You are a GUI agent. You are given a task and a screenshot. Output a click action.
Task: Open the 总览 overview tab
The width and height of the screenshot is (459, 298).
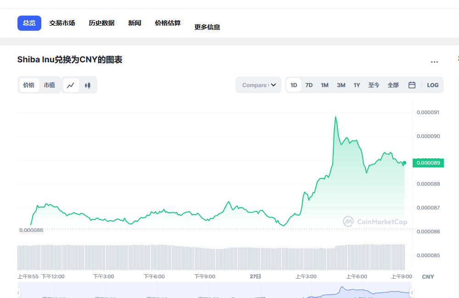tap(29, 23)
